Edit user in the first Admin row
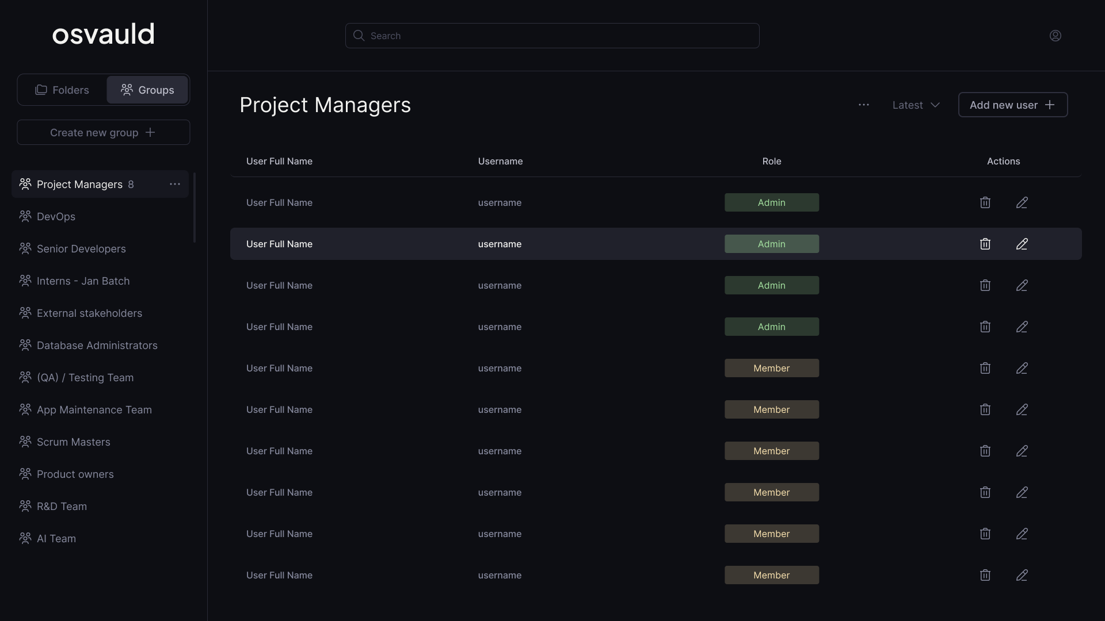Image resolution: width=1105 pixels, height=621 pixels. click(1022, 202)
